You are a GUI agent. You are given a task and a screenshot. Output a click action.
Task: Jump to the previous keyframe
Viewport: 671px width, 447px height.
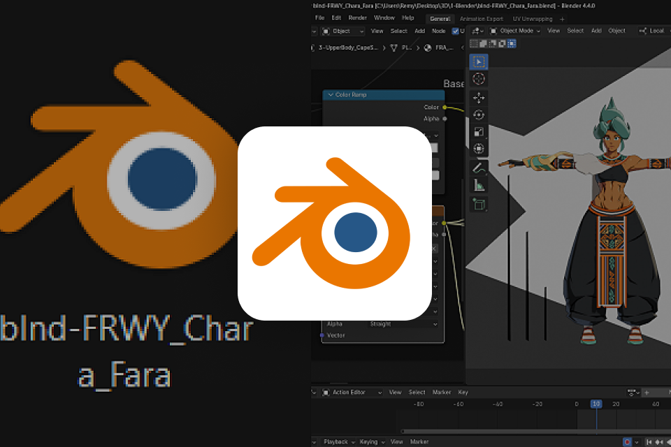(x=659, y=442)
